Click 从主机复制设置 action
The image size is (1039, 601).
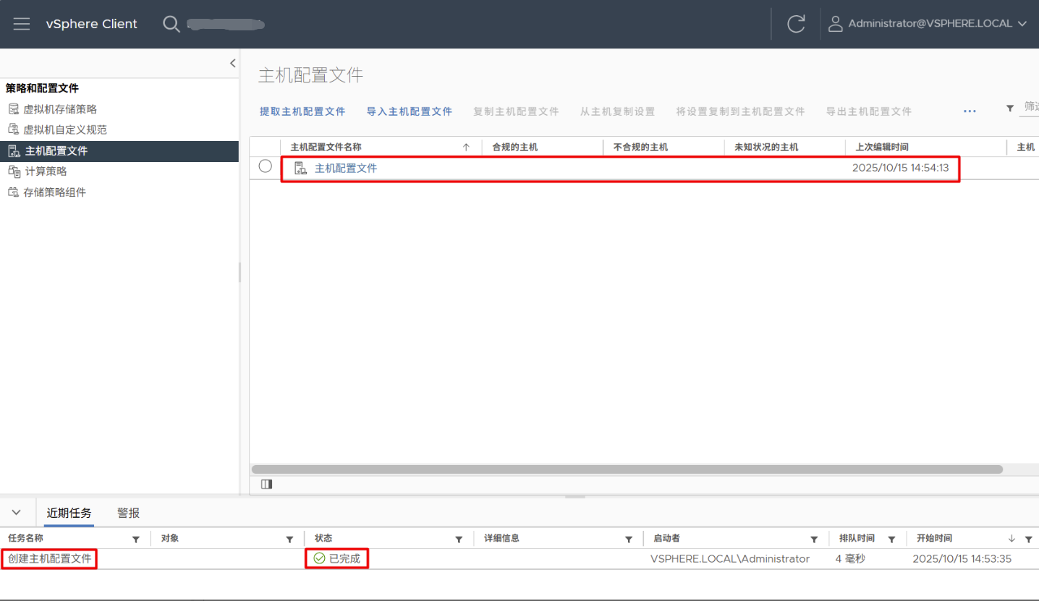pos(617,111)
